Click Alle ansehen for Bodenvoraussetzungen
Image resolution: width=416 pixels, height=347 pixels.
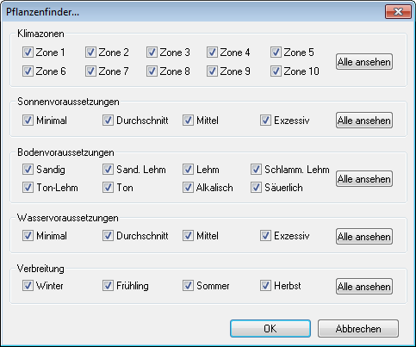tap(364, 179)
